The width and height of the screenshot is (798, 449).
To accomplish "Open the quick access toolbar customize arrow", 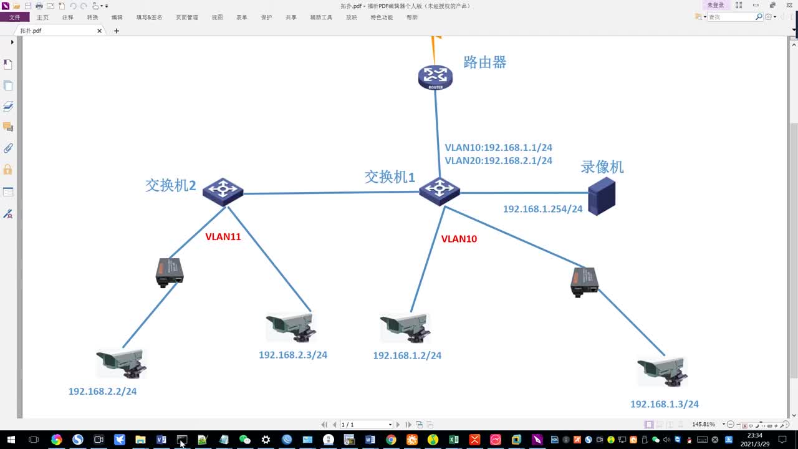I will (107, 6).
